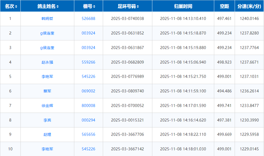
Task: Open loft number 800008 link
Action: click(x=89, y=106)
